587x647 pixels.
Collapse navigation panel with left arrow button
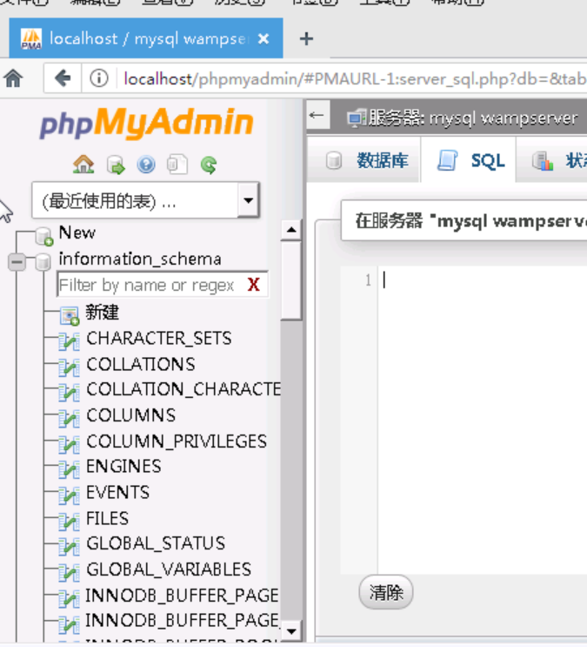click(x=317, y=115)
